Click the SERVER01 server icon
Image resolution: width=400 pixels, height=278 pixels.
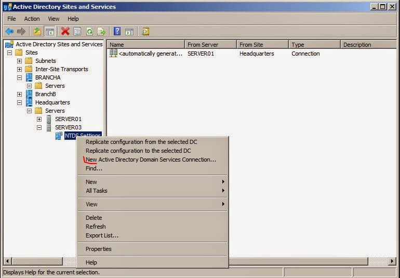click(x=49, y=119)
